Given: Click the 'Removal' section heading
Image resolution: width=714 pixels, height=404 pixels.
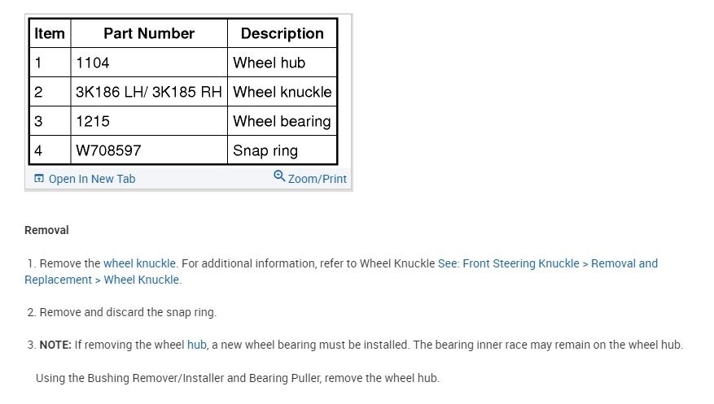Looking at the screenshot, I should tap(46, 230).
